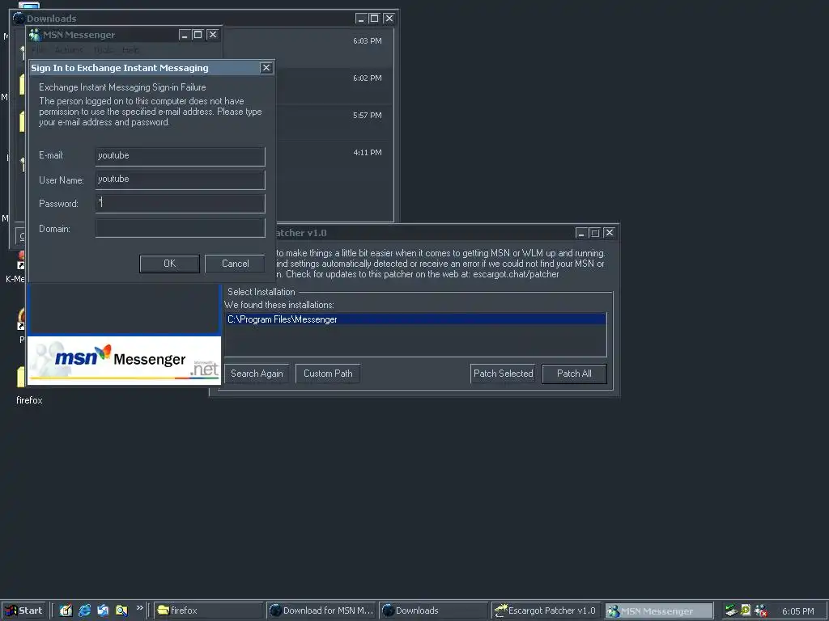Maximize the MSN Messenger window
Screen dimensions: 829x621
(198, 35)
